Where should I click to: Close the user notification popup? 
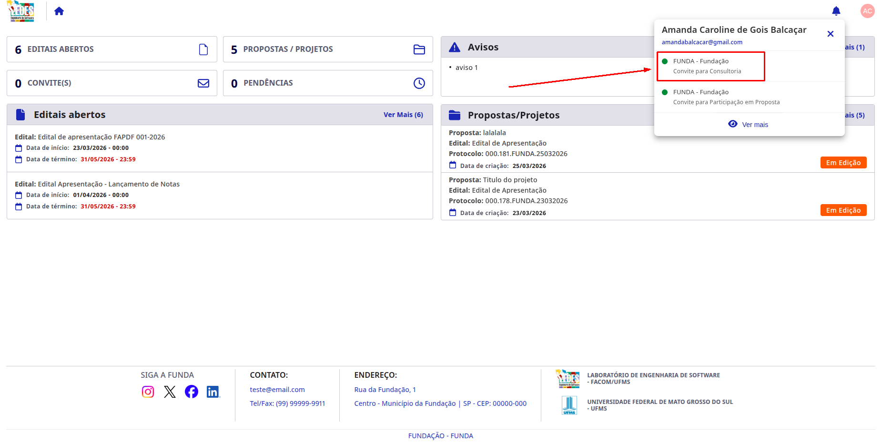(830, 34)
